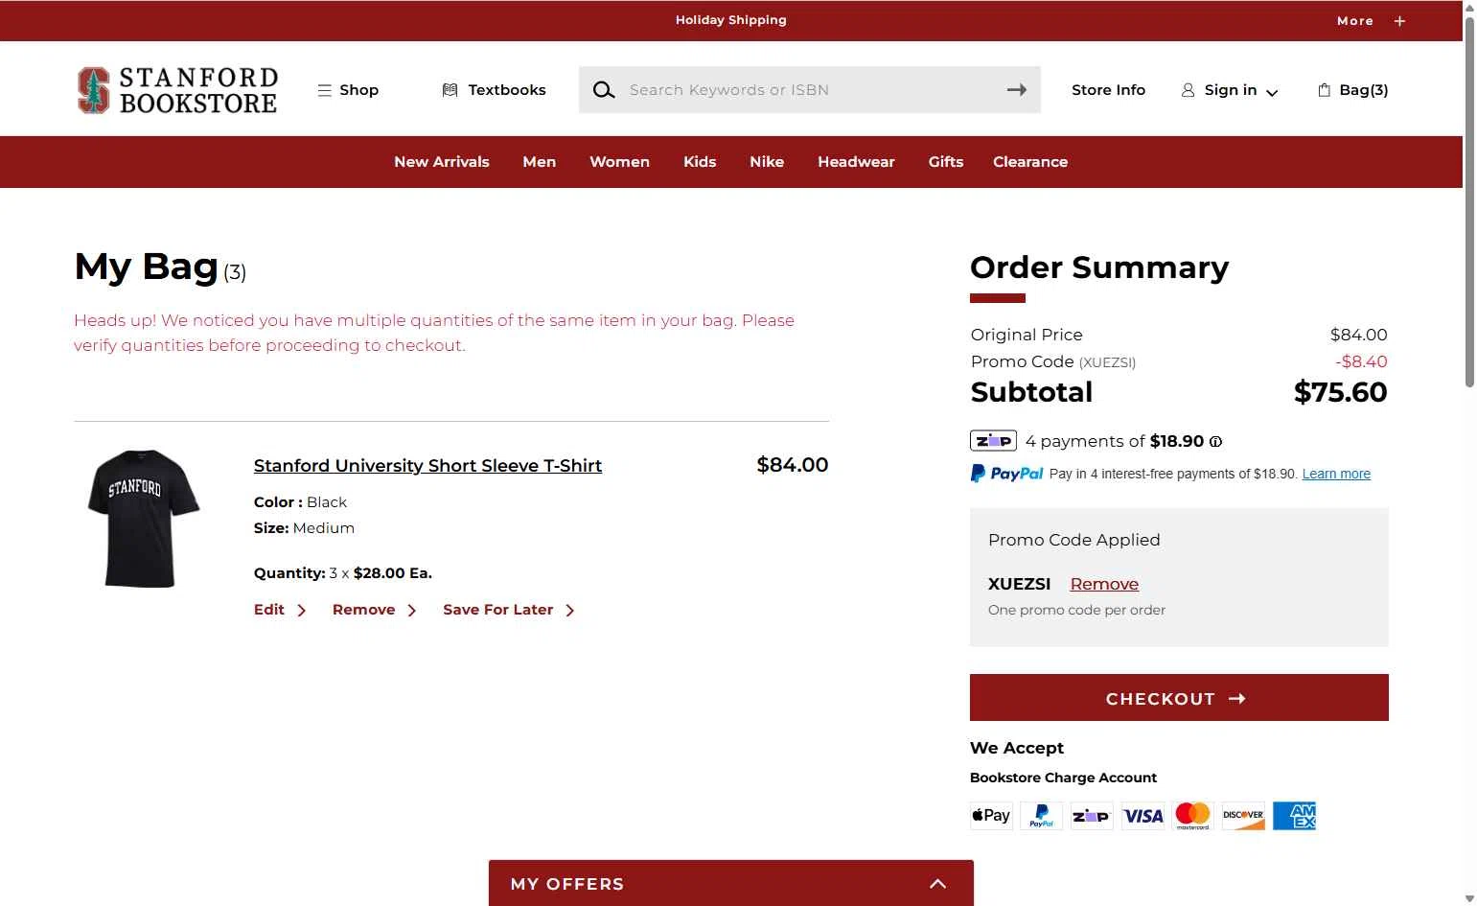
Task: Click the Apple Pay icon
Action: [991, 816]
